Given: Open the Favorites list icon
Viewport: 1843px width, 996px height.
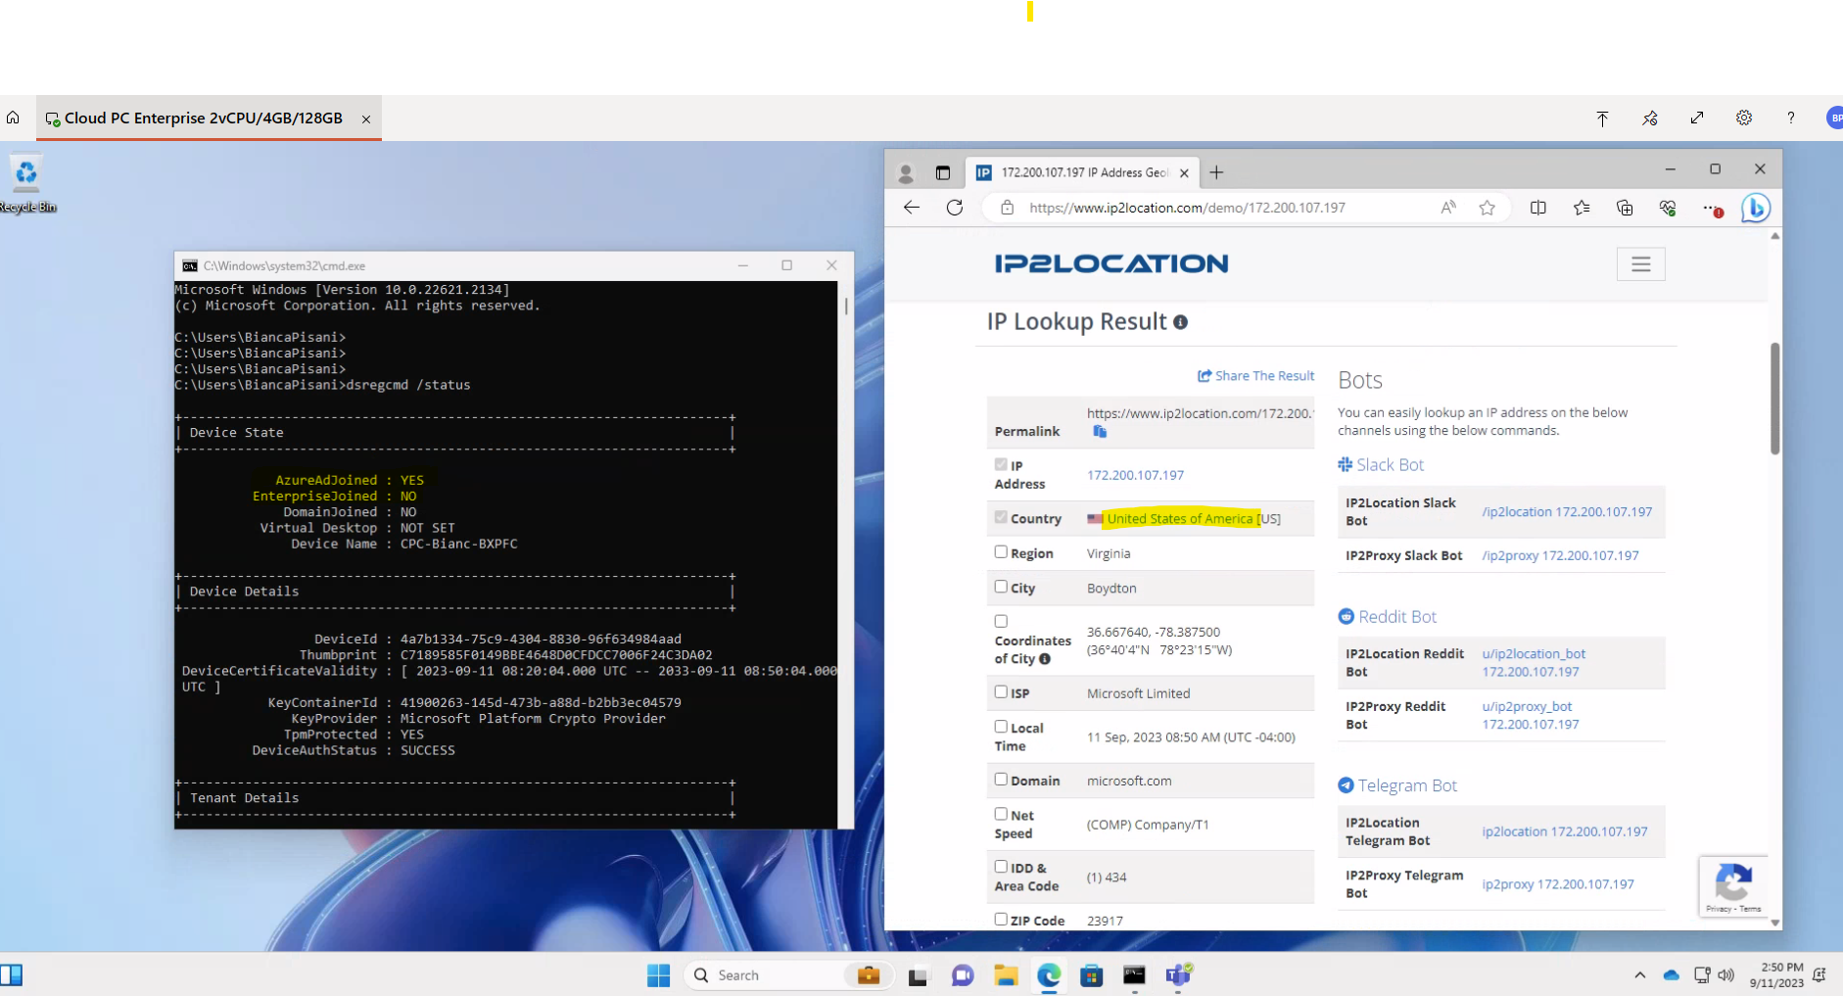Looking at the screenshot, I should (1582, 208).
